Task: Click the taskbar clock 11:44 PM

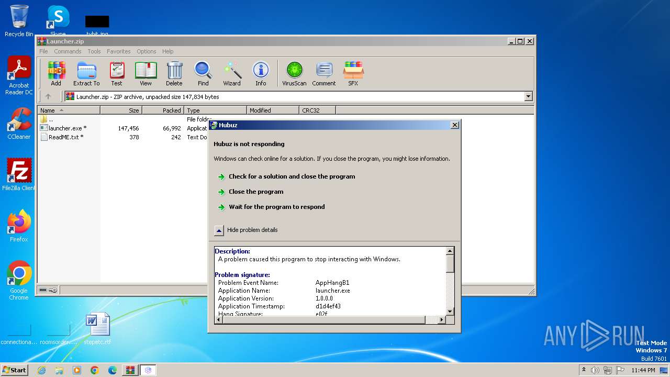Action: 643,370
